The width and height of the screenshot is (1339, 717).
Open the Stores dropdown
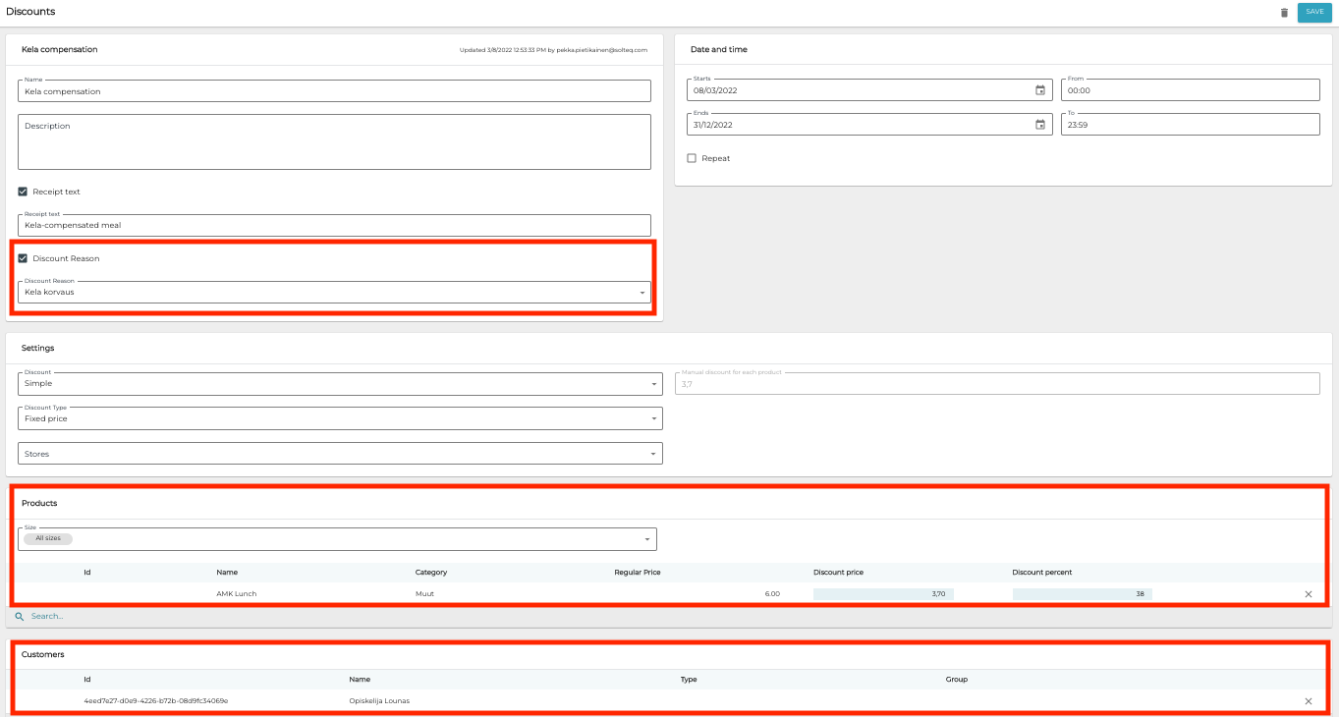pos(340,454)
